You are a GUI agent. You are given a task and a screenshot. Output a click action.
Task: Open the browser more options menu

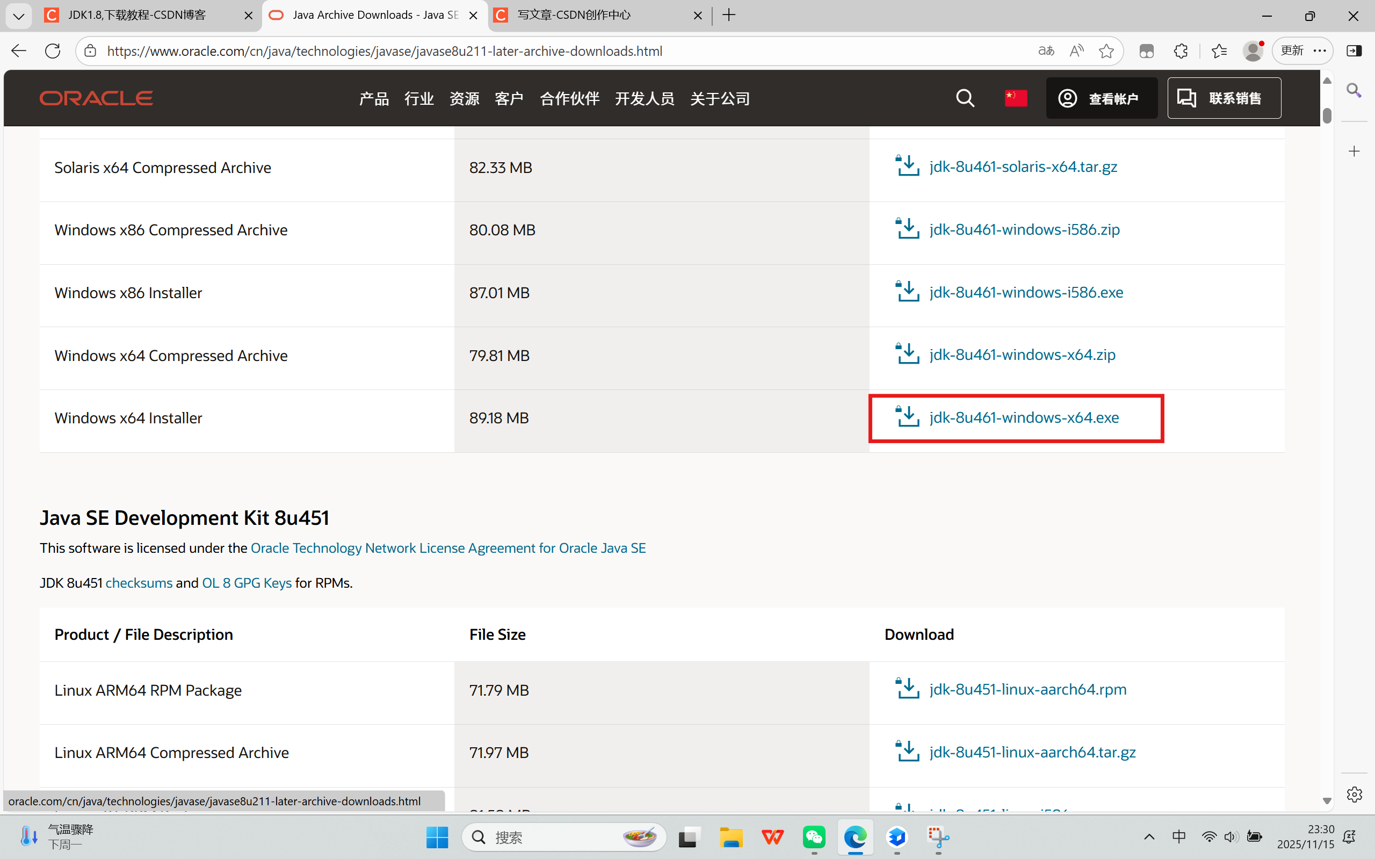click(x=1319, y=50)
